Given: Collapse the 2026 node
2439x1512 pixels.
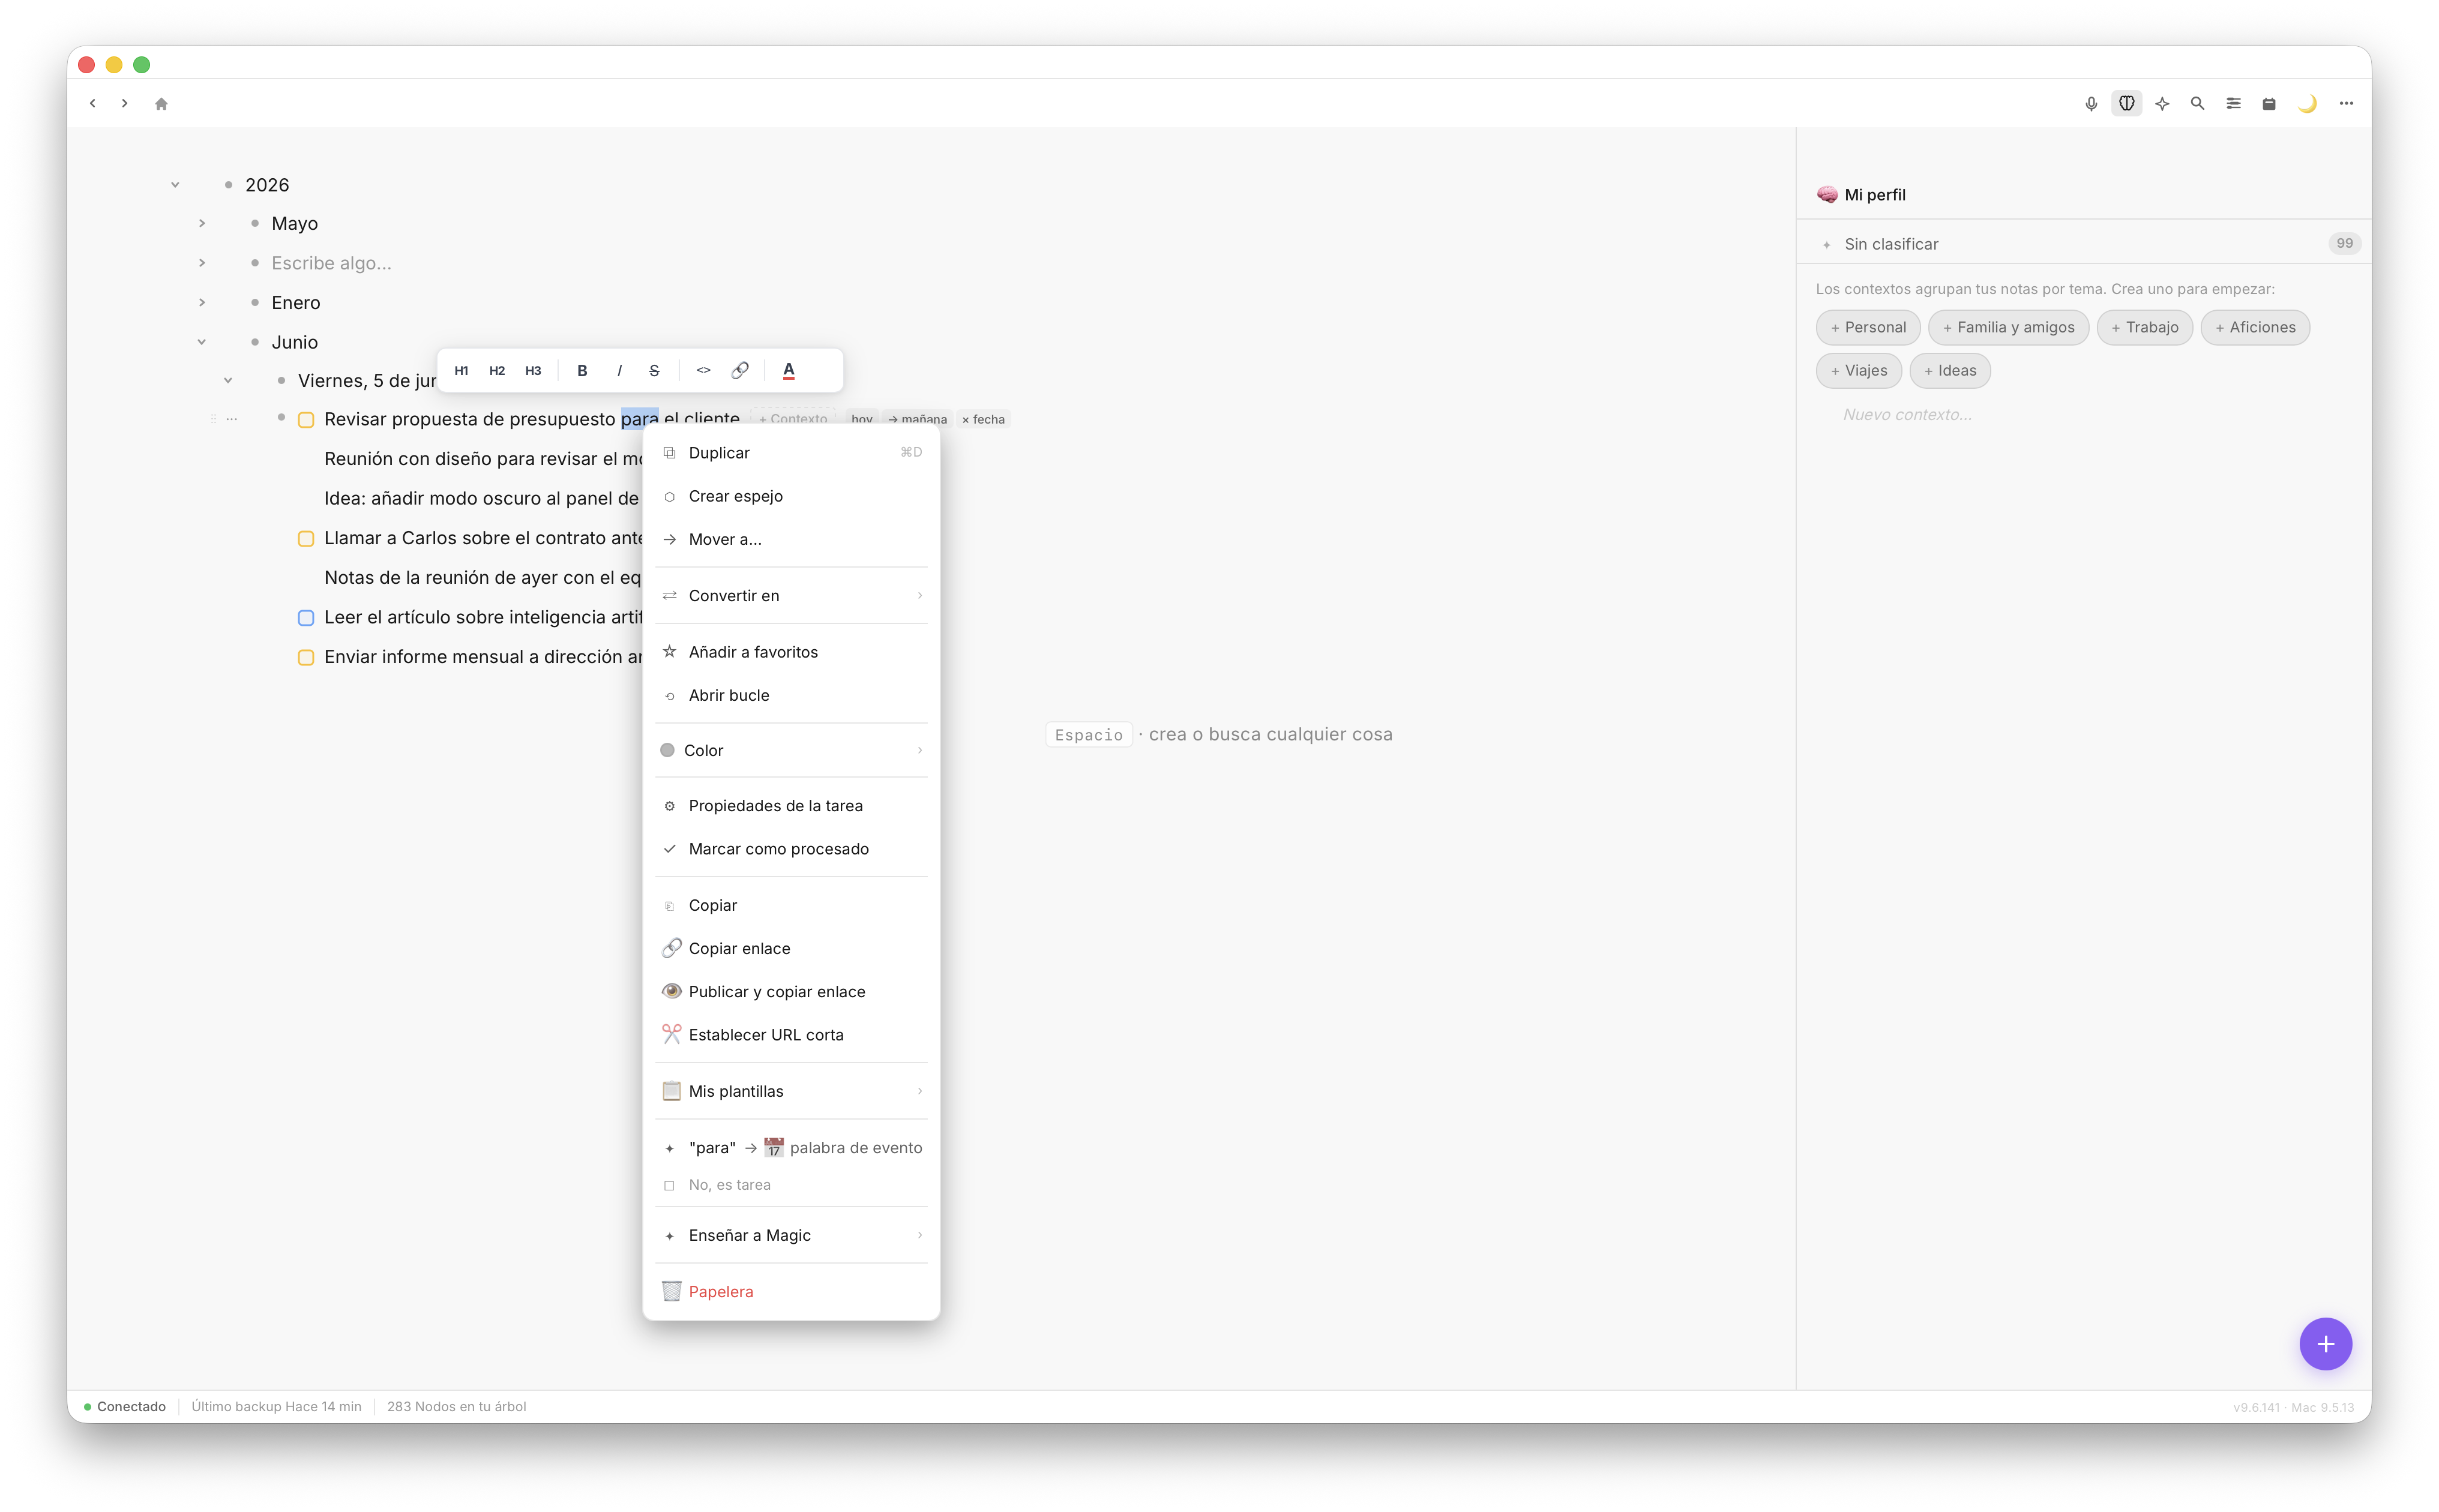Looking at the screenshot, I should click(x=175, y=185).
